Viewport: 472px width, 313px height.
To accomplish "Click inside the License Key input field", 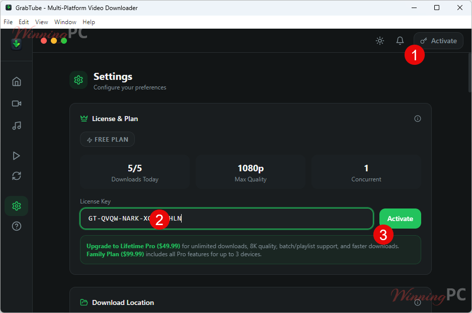I will (226, 219).
